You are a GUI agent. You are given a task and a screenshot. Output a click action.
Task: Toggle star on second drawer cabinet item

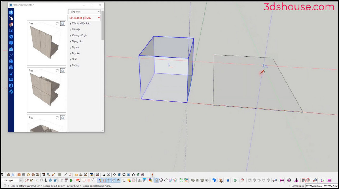coord(62,70)
